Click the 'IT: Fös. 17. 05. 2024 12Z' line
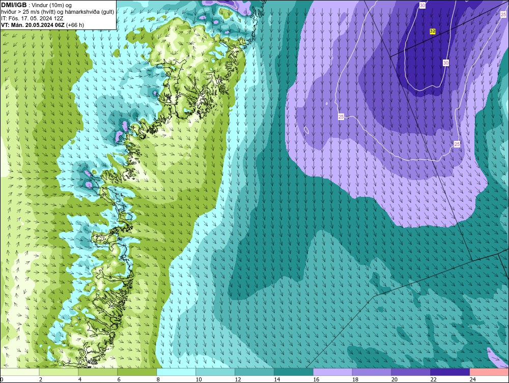 [32, 18]
